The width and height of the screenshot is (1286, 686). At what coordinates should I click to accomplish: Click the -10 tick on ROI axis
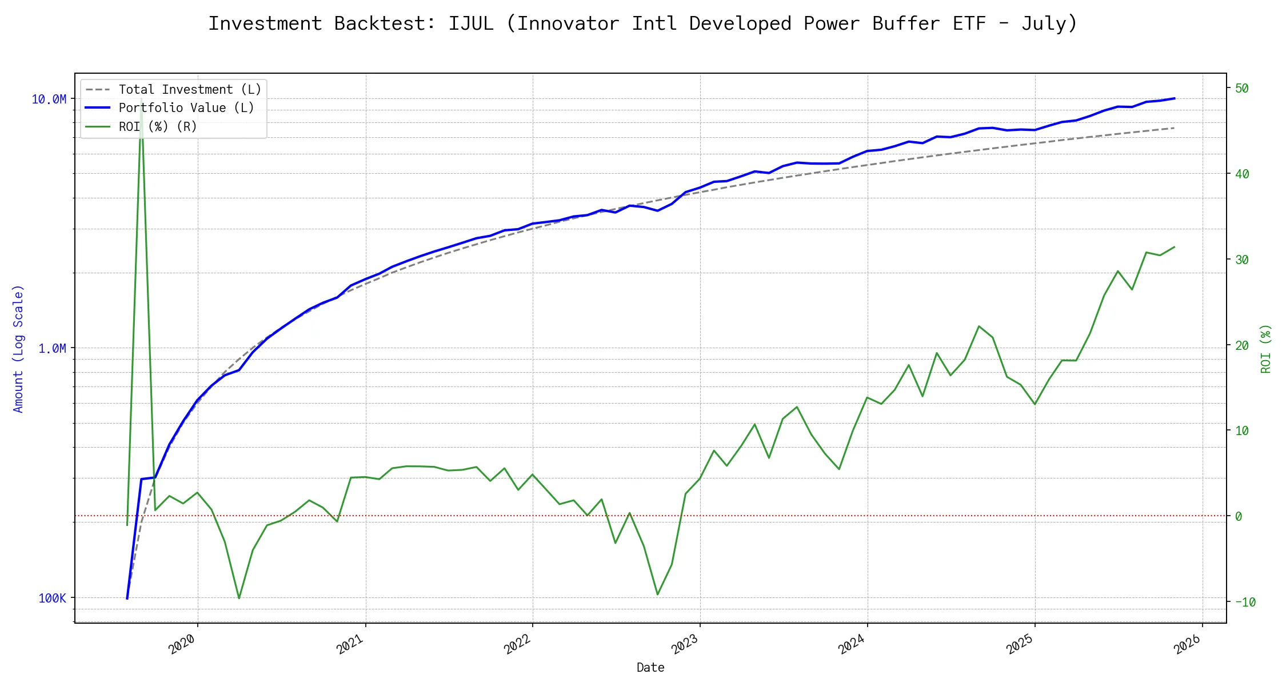coord(1245,602)
